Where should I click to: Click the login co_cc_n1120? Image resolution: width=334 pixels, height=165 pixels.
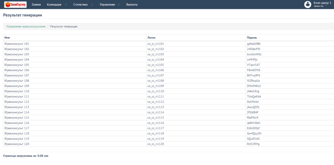click(155, 144)
